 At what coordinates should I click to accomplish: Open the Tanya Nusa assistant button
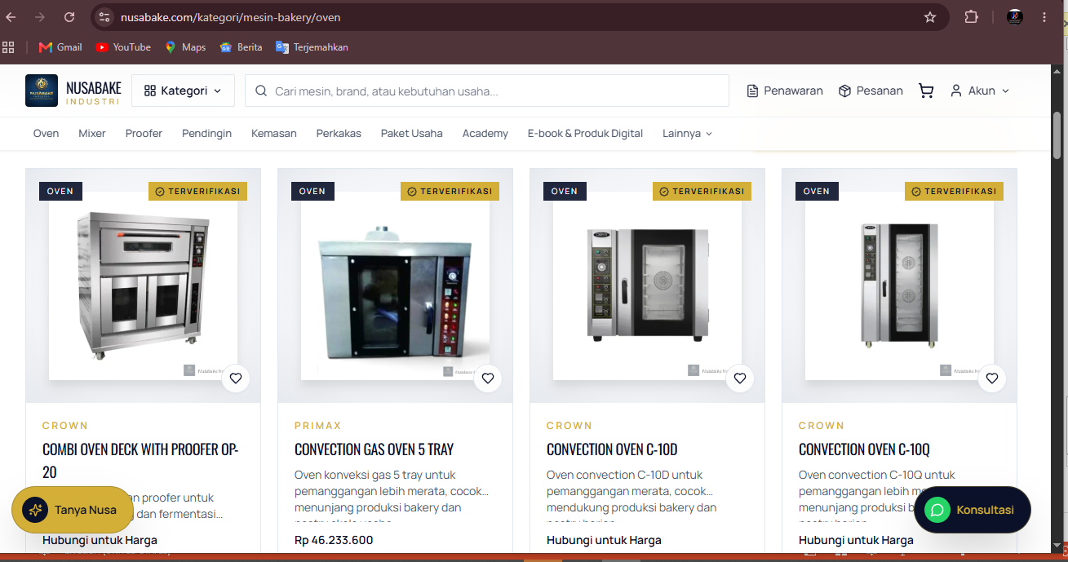pyautogui.click(x=73, y=510)
